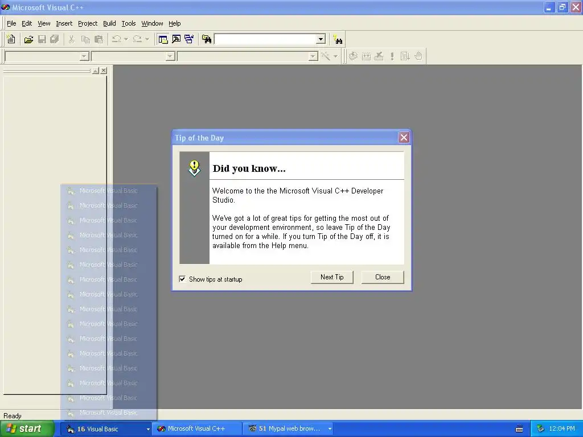Expand the WizardBar filter combo box
Image resolution: width=583 pixels, height=437 pixels.
170,56
